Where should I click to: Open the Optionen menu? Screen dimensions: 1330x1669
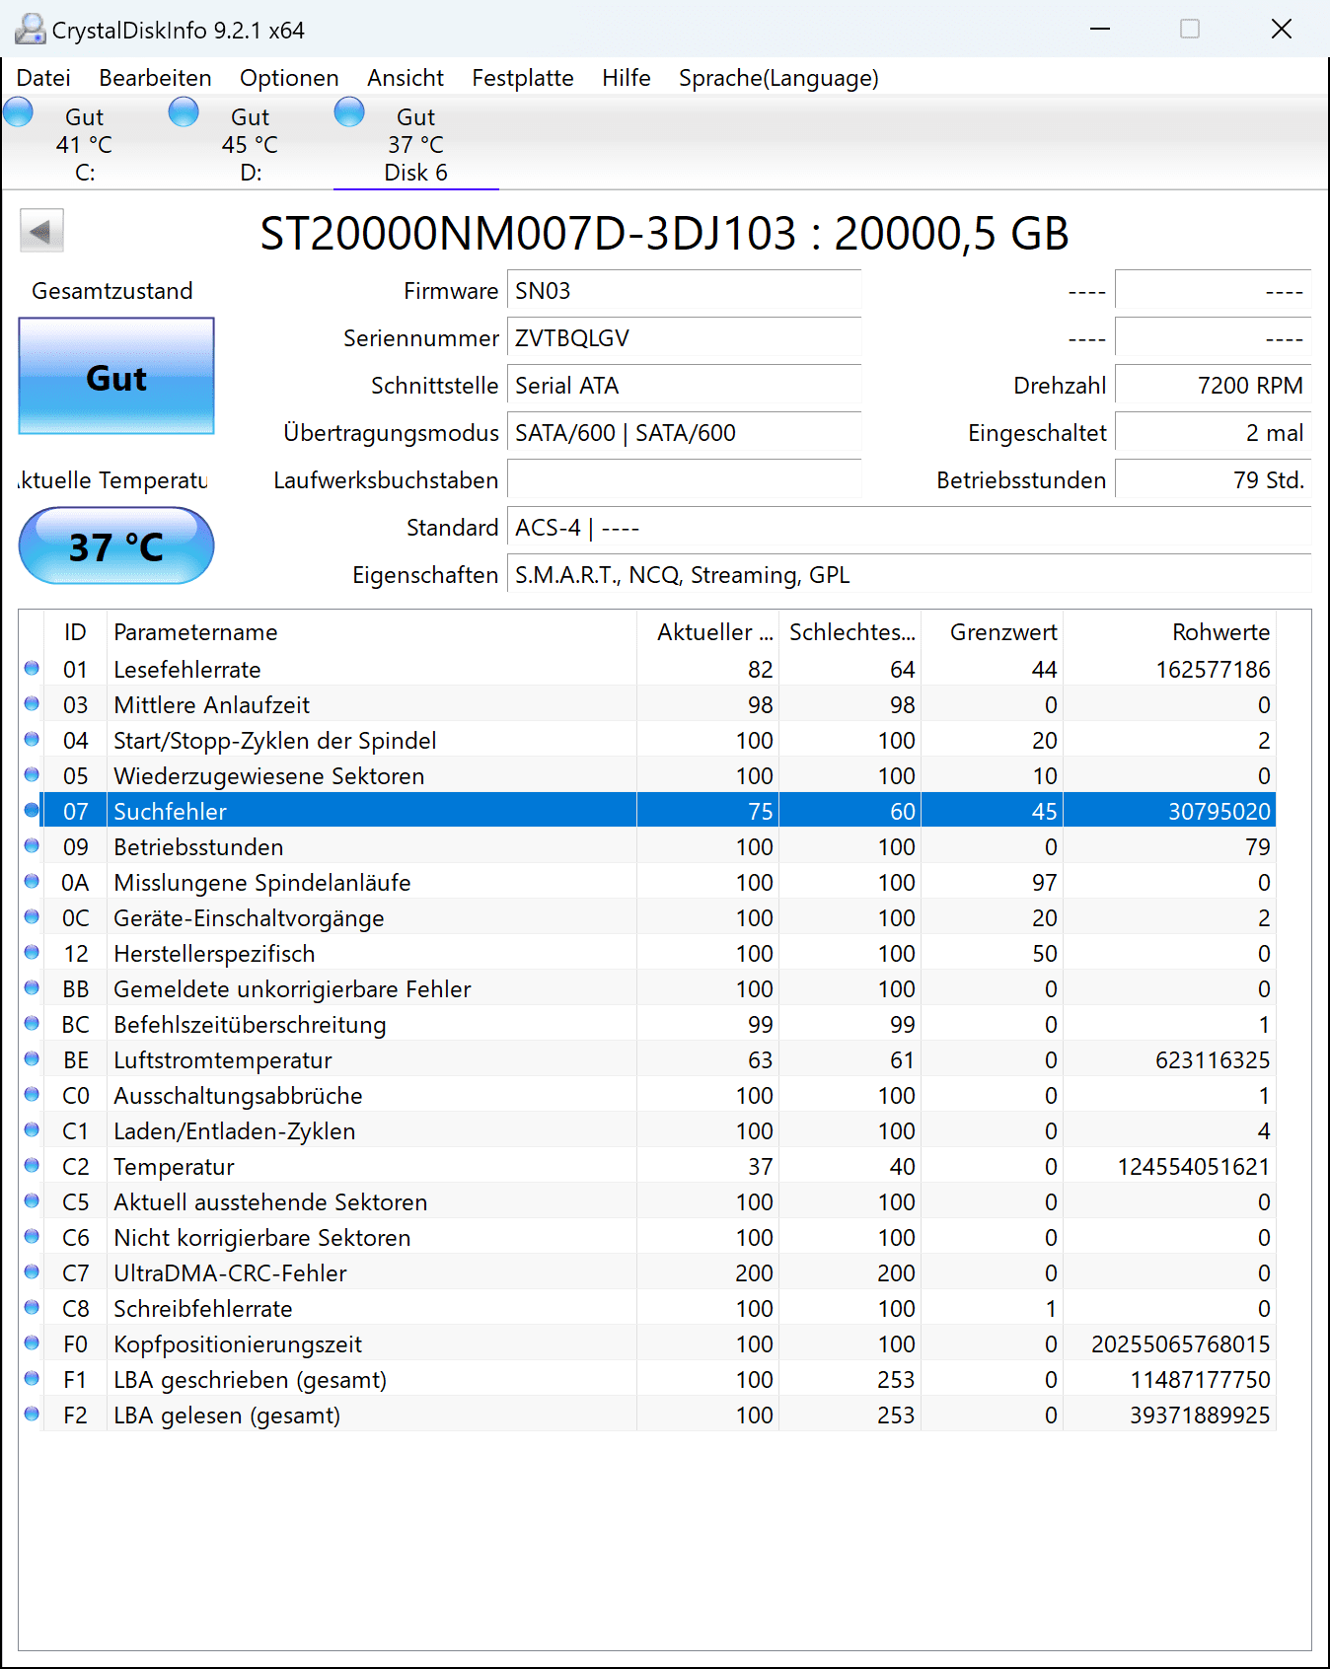click(x=289, y=78)
